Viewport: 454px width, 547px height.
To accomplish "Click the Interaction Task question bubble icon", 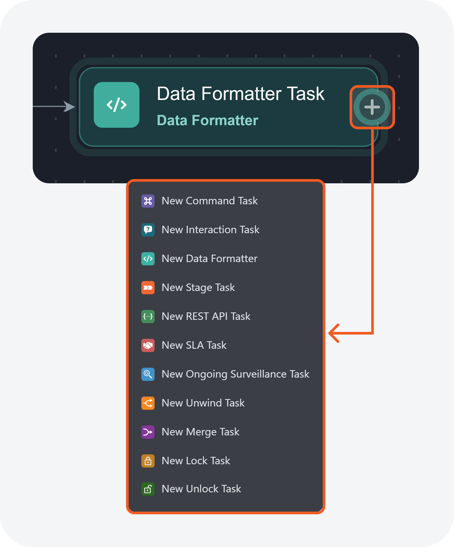I will tap(148, 230).
